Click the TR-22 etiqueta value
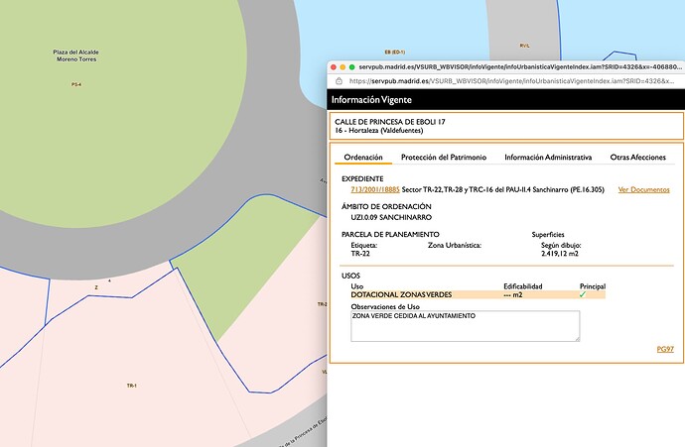 click(360, 254)
